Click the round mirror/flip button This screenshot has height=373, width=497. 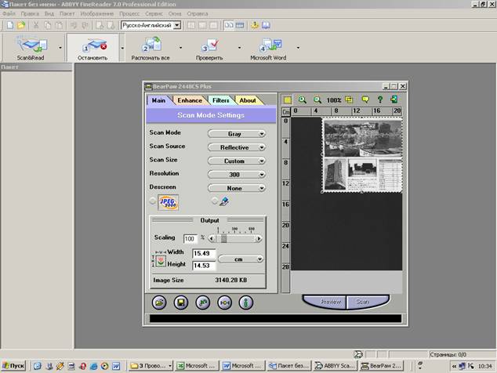(x=224, y=302)
